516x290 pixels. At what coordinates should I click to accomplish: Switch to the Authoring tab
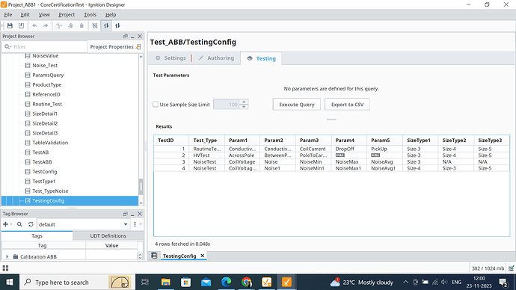pos(216,58)
